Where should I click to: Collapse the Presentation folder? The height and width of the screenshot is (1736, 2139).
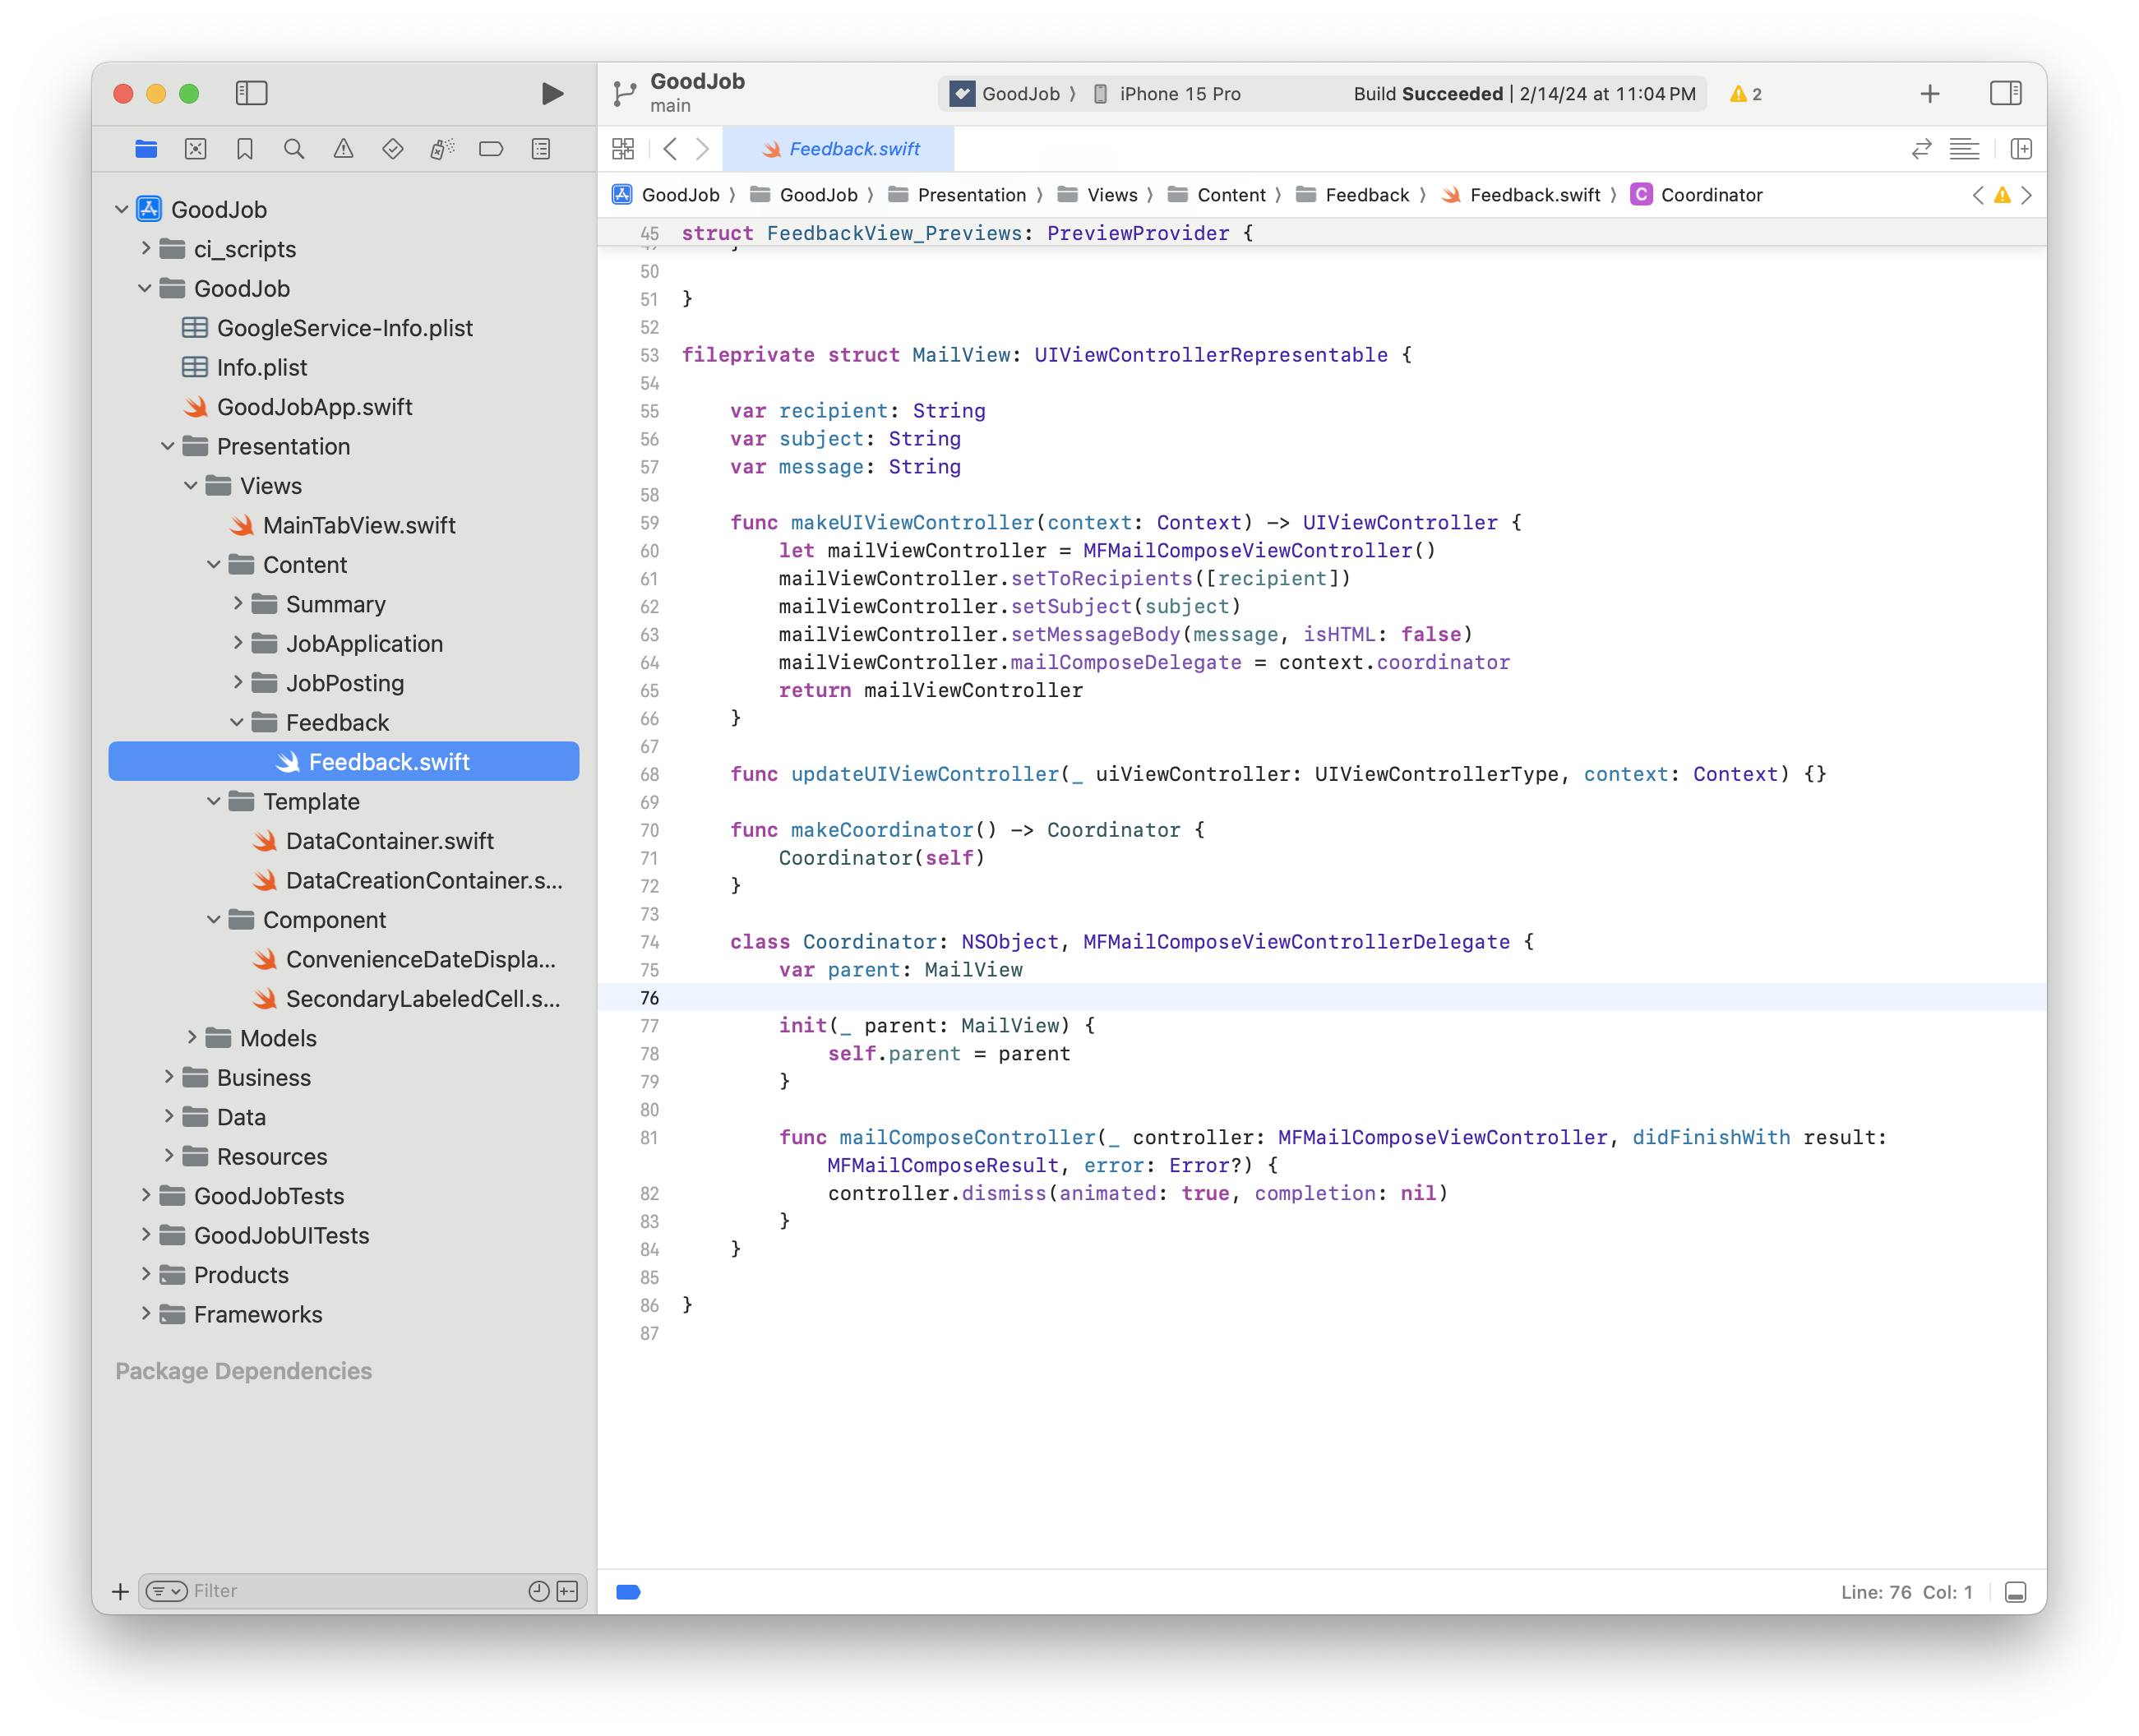point(168,446)
